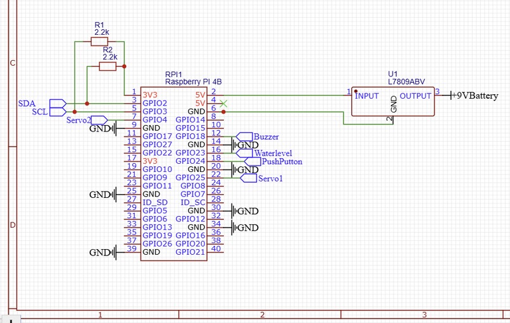Select the Servo2 net port
The height and width of the screenshot is (323, 510).
(99, 120)
